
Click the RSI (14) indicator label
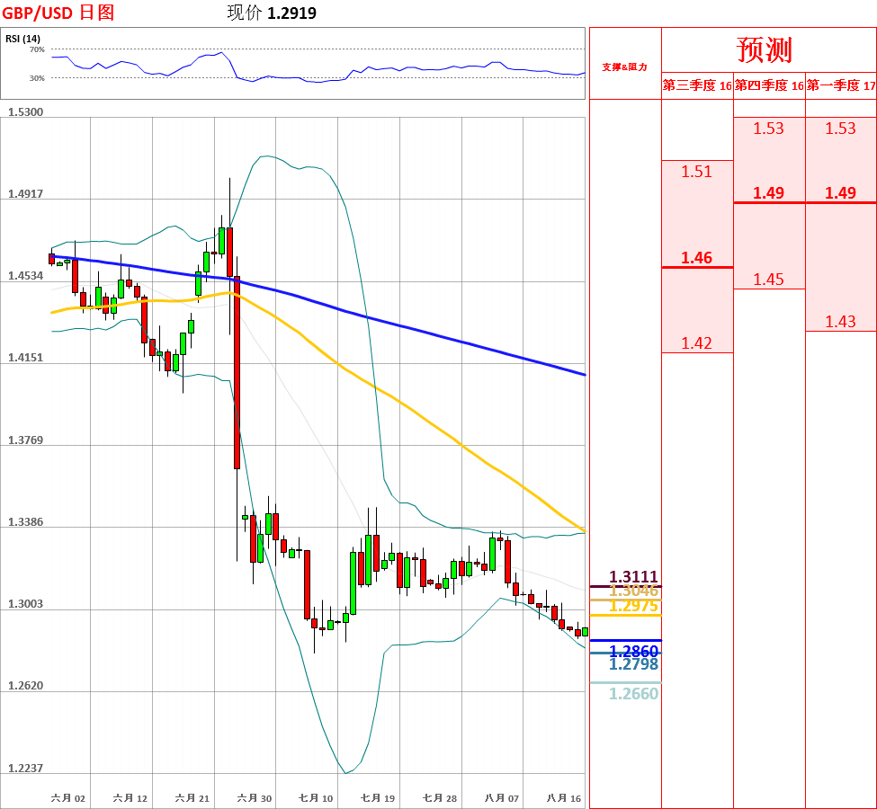22,39
